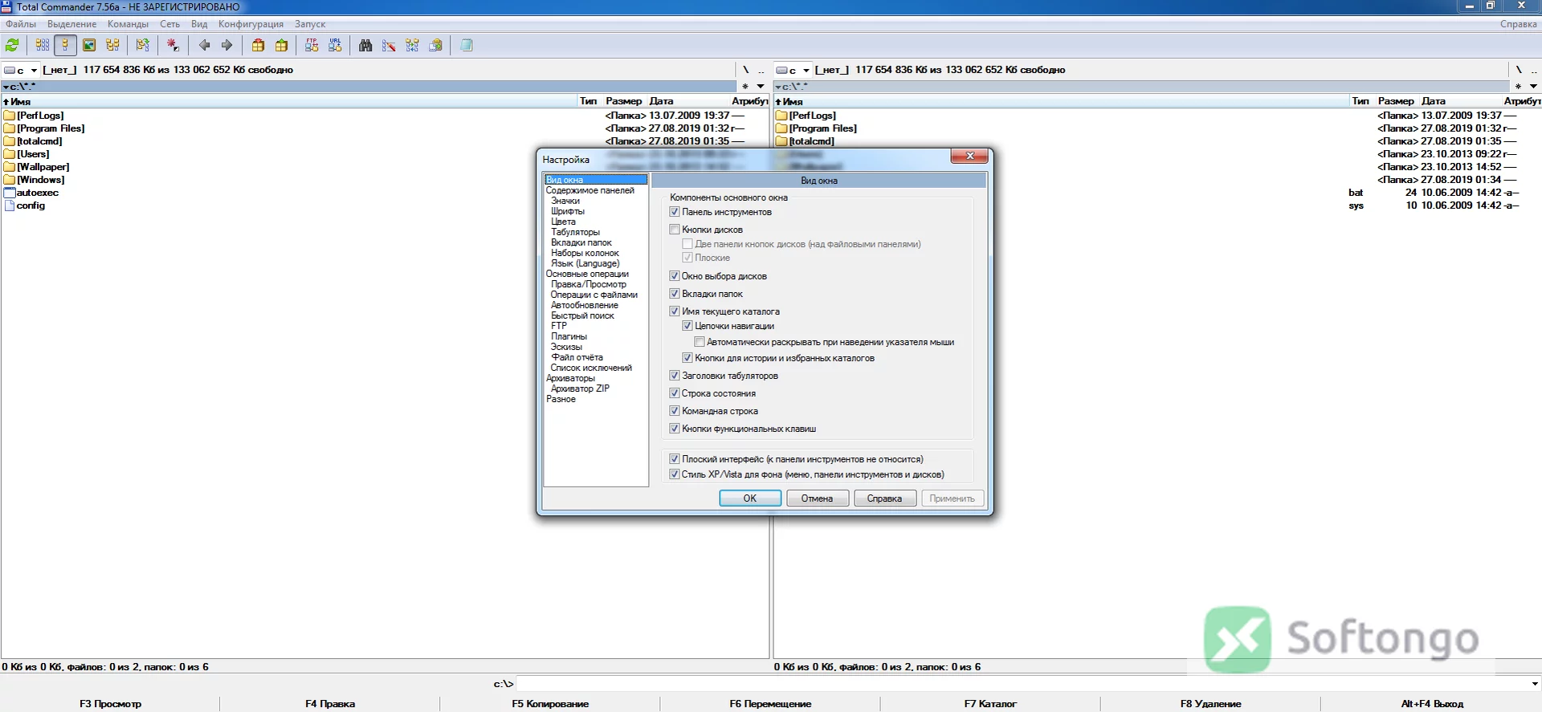The height and width of the screenshot is (712, 1542).
Task: Select the detailed file list view icon
Action: tap(66, 46)
